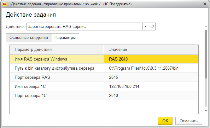Click the Отменить button
This screenshot has width=210, height=128.
coord(189,121)
